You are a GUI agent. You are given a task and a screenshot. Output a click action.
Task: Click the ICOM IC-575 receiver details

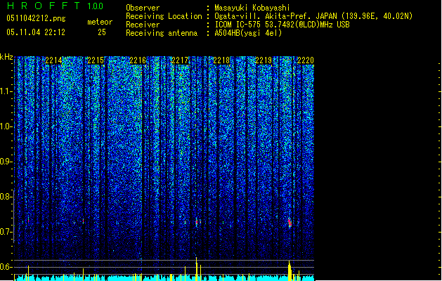282,25
